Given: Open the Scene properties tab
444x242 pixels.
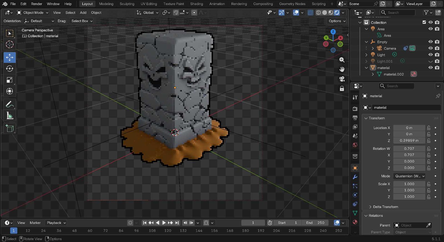Looking at the screenshot, I should coord(355,136).
